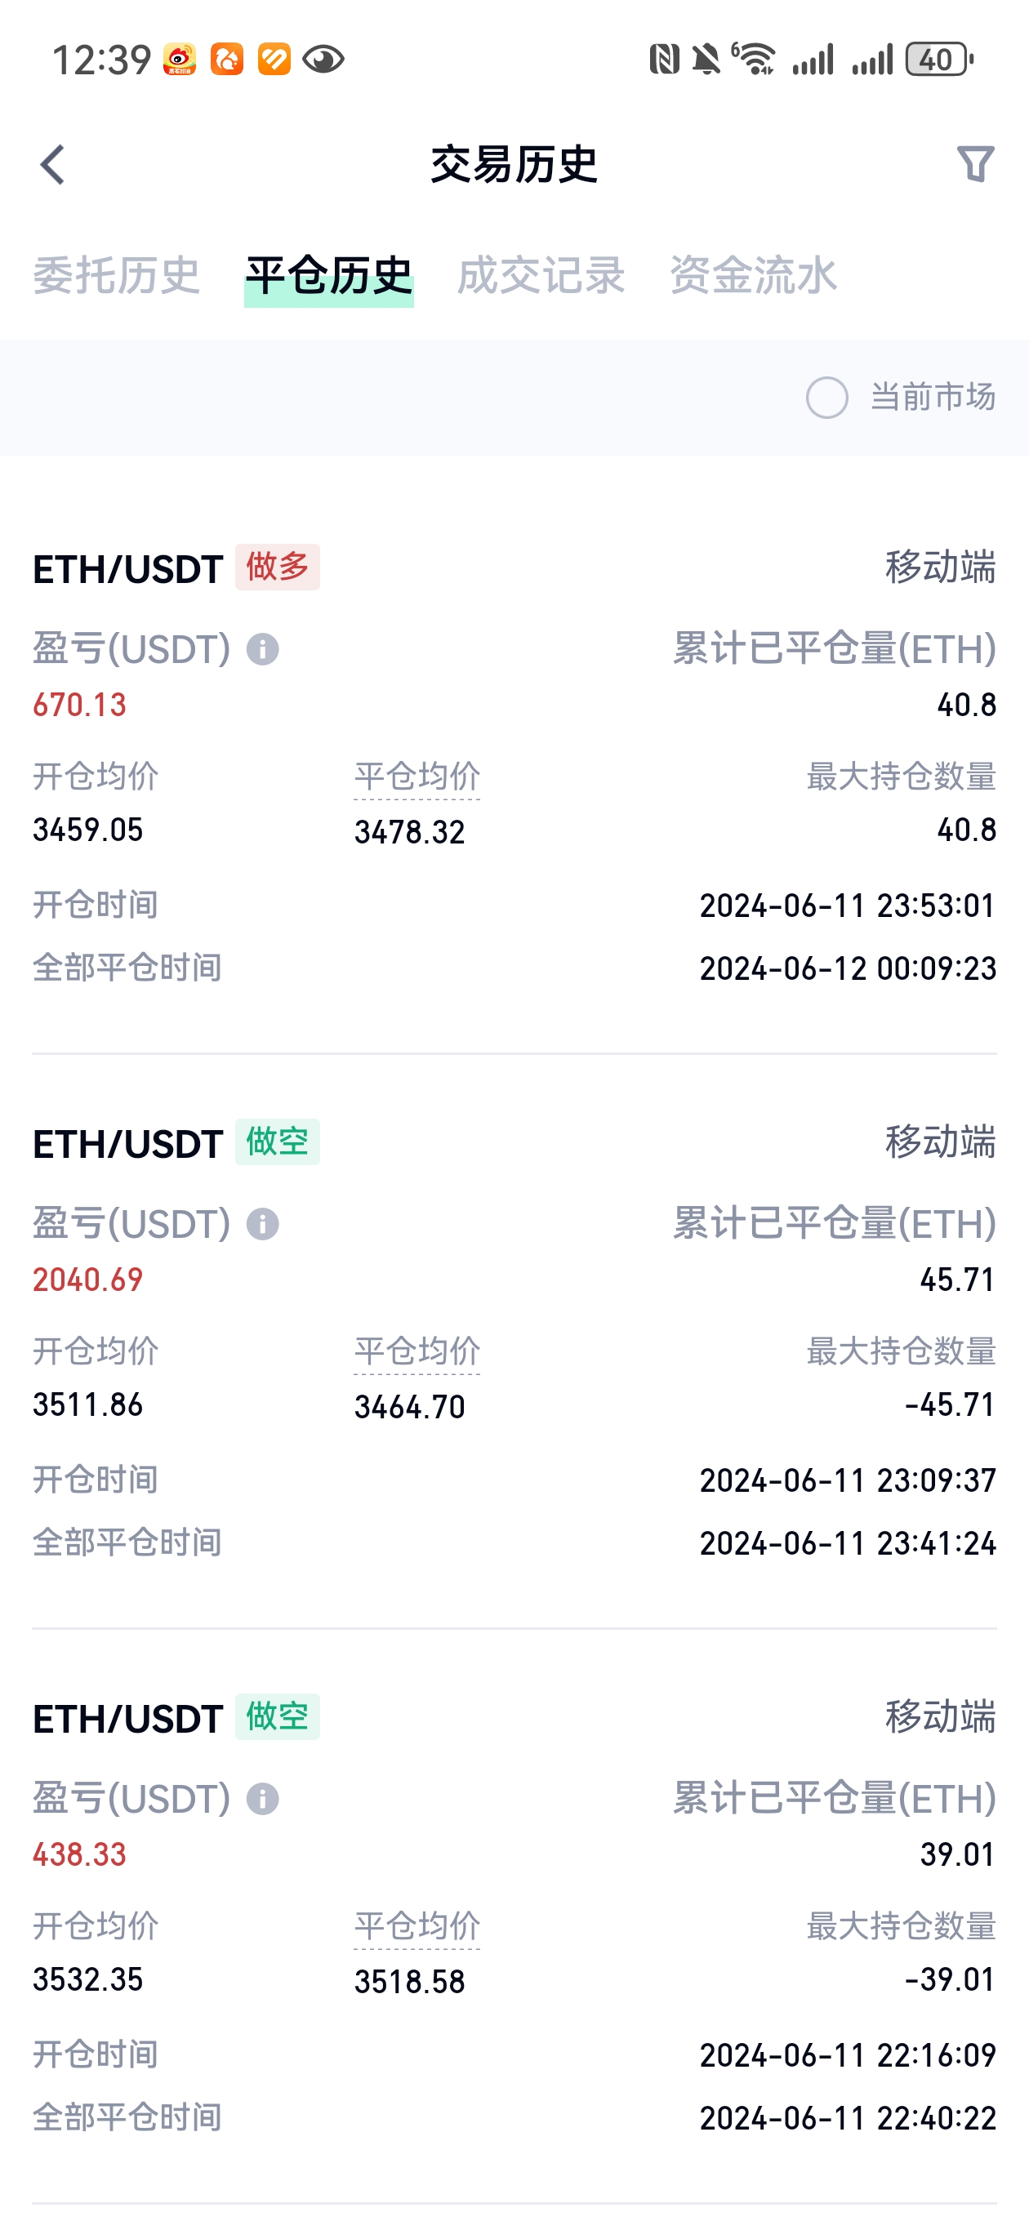Tap the Weibo notification icon
The image size is (1029, 2221).
click(180, 60)
